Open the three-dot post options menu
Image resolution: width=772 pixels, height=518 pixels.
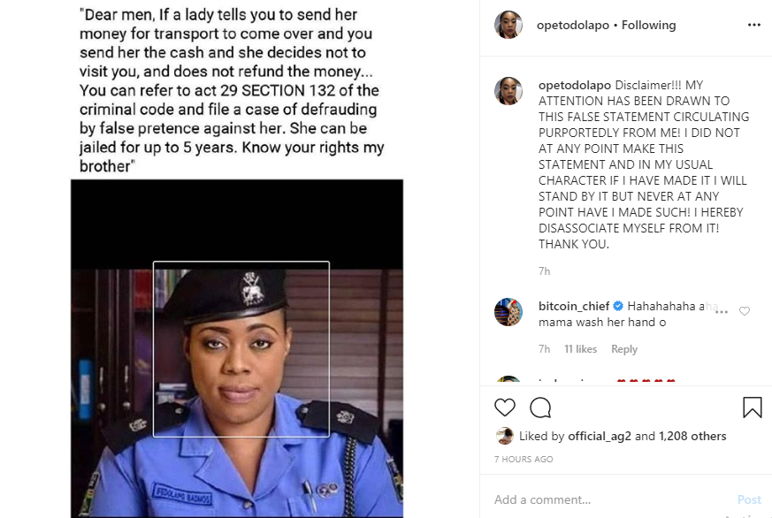[753, 25]
